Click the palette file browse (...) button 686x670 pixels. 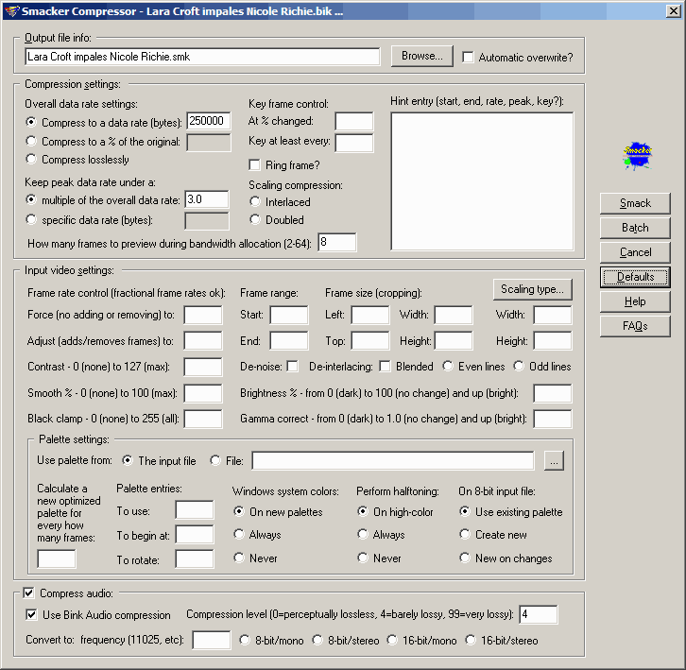click(x=554, y=461)
